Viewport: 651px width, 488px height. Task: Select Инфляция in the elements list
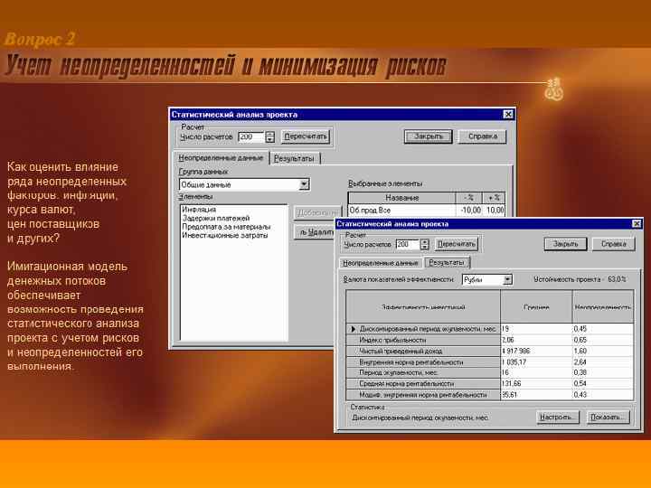pyautogui.click(x=199, y=210)
